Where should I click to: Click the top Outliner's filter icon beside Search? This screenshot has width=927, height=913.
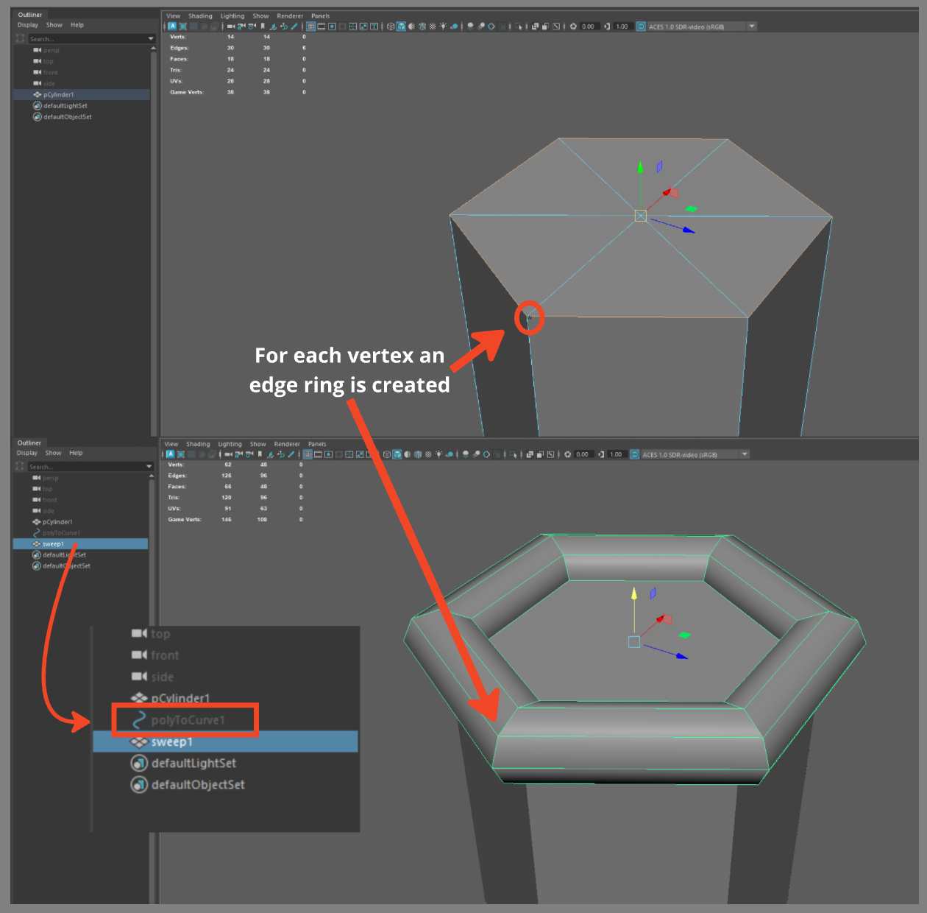pyautogui.click(x=21, y=39)
